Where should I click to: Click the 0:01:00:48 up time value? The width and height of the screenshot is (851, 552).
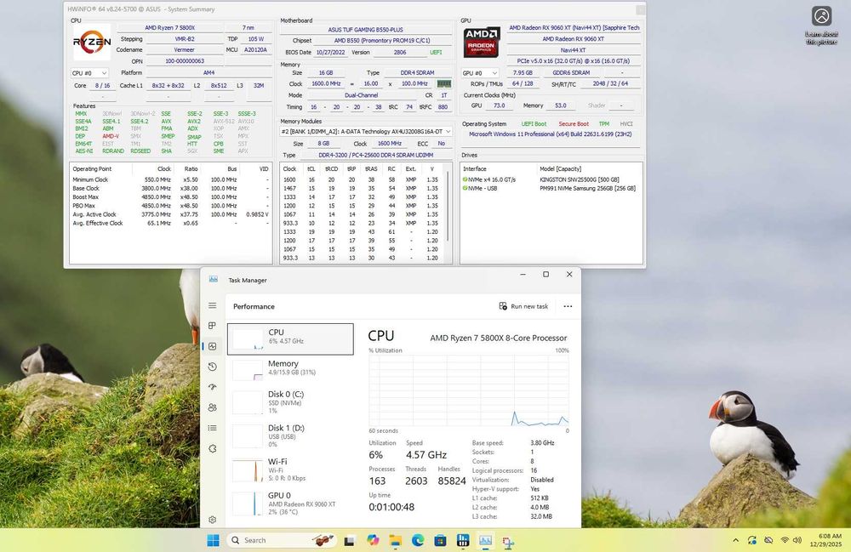[x=391, y=507]
